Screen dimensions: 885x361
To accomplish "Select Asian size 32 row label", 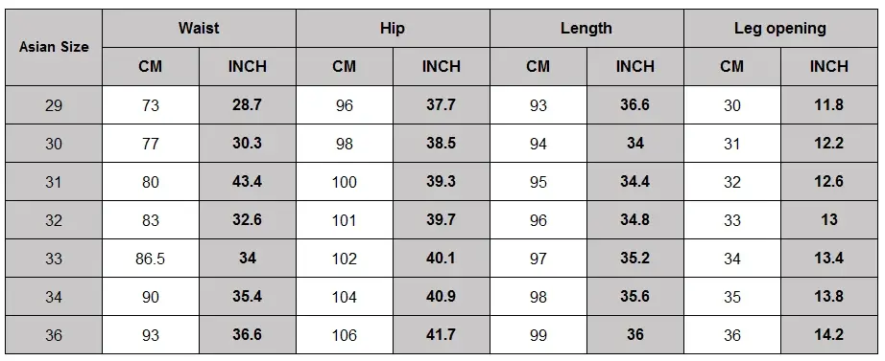I will pos(54,220).
